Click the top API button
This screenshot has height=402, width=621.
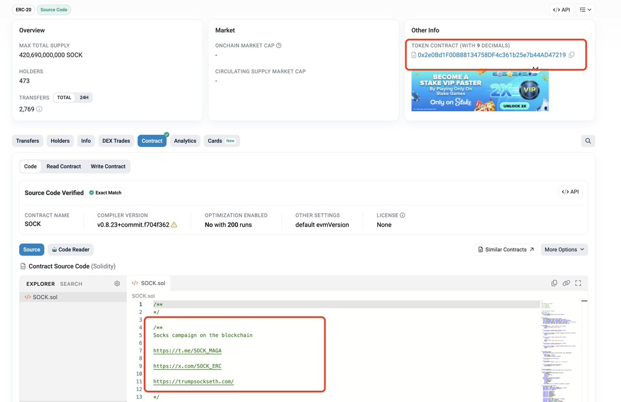click(561, 10)
